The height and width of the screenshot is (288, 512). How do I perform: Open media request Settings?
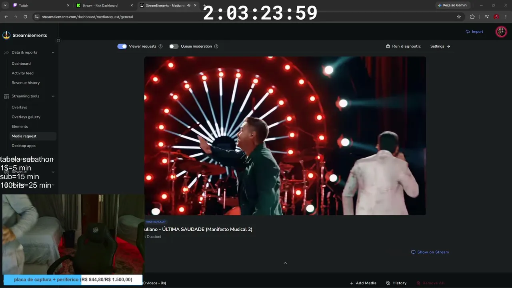point(440,46)
